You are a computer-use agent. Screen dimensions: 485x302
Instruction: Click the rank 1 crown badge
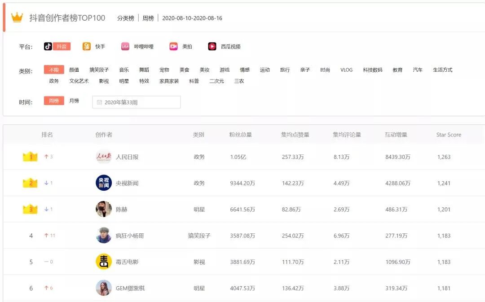(x=31, y=157)
